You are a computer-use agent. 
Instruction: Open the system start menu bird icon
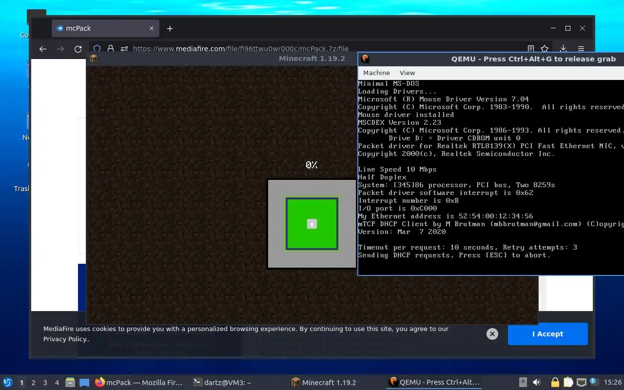coord(8,383)
